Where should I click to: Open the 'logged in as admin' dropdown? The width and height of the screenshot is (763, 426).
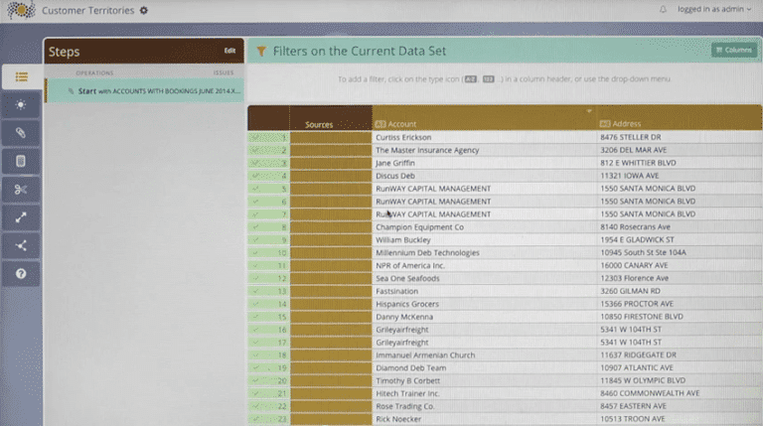pos(714,10)
